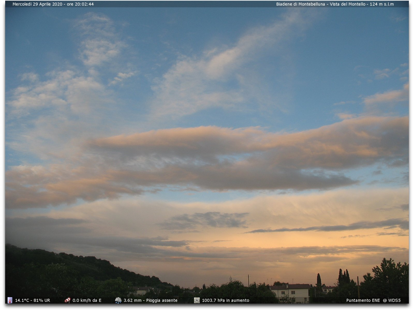Screen dimensions: 414x310
Task: Select the '124 m s.l.m' altitude text
Action: point(382,4)
